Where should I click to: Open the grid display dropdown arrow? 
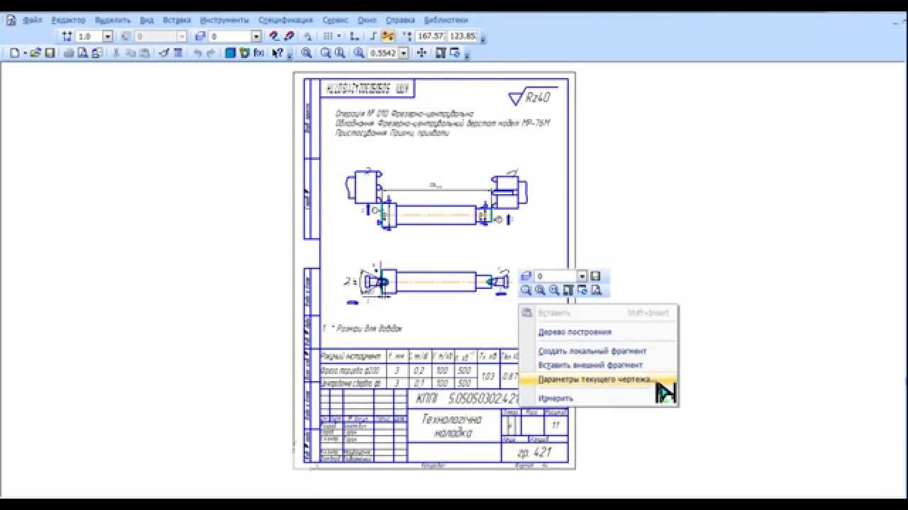[339, 36]
